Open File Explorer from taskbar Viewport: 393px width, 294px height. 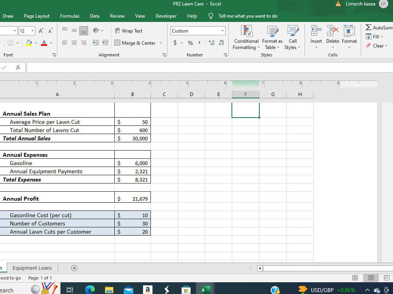click(109, 290)
